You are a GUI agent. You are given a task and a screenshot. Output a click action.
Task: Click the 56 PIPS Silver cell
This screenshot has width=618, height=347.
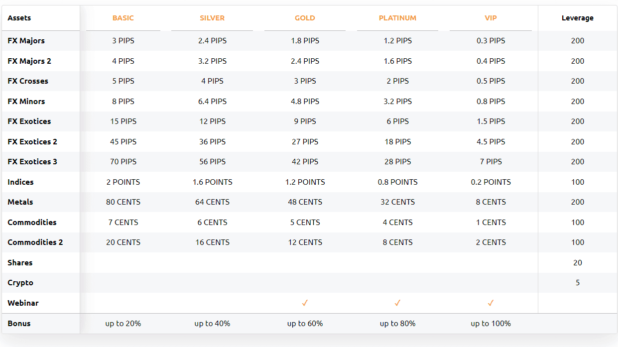(212, 162)
